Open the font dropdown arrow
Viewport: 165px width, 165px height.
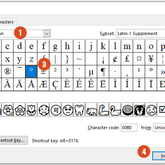pyautogui.click(x=47, y=33)
